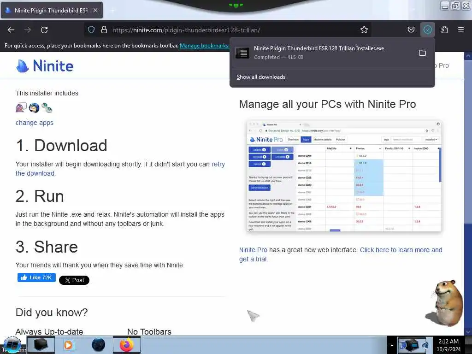This screenshot has width=472, height=354.
Task: Click the Trillian app icon
Action: (47, 107)
